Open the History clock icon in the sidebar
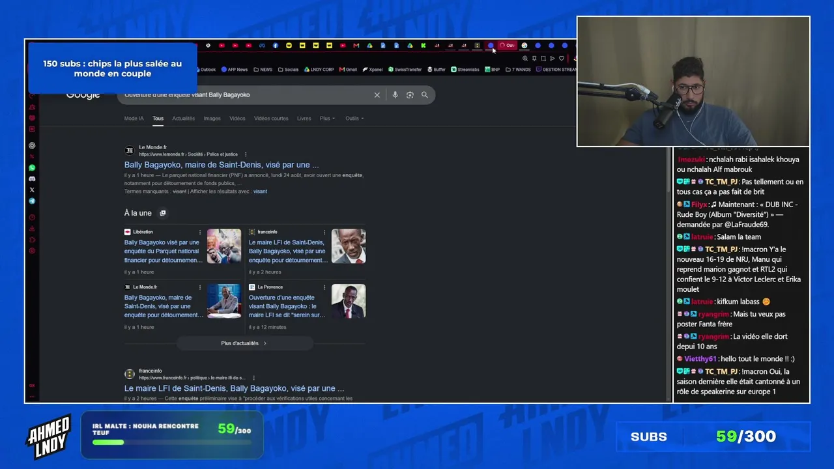 [x=32, y=218]
